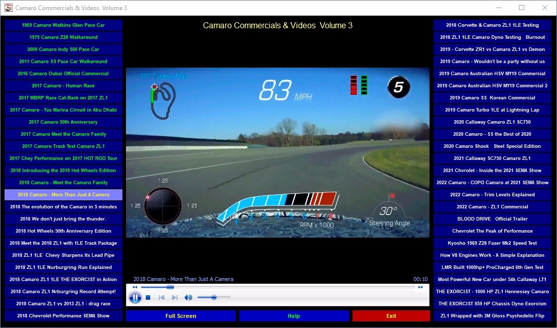This screenshot has height=328, width=557.
Task: Open 2018 We don't just bring the thunder
Action: point(63,219)
